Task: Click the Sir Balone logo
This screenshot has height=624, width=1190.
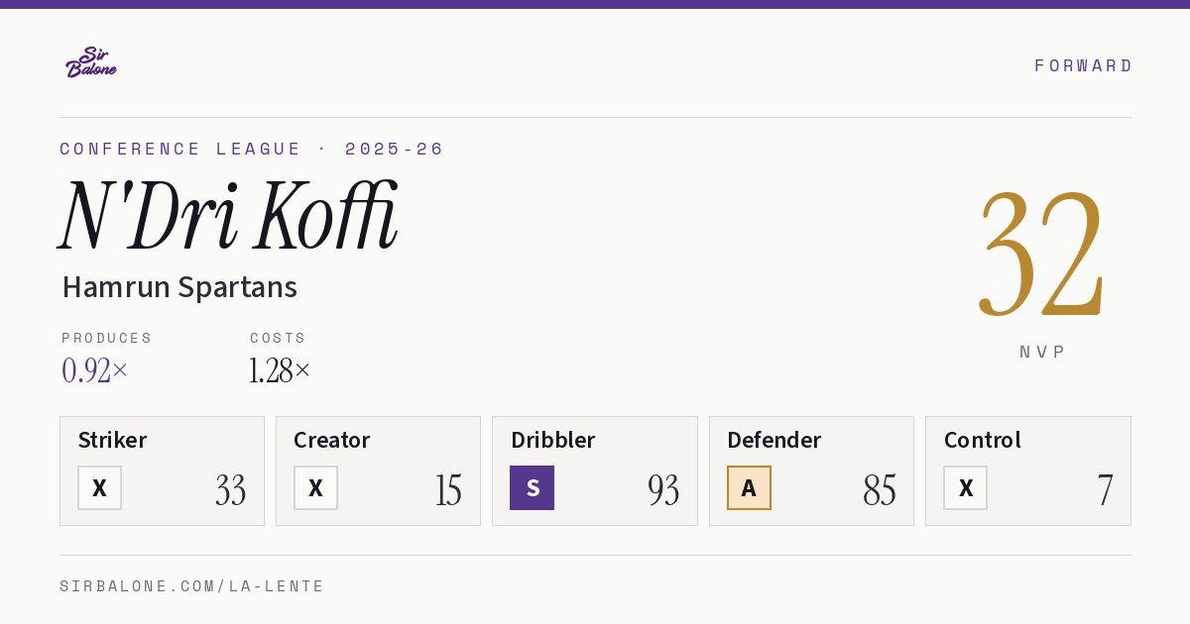Action: pyautogui.click(x=91, y=62)
